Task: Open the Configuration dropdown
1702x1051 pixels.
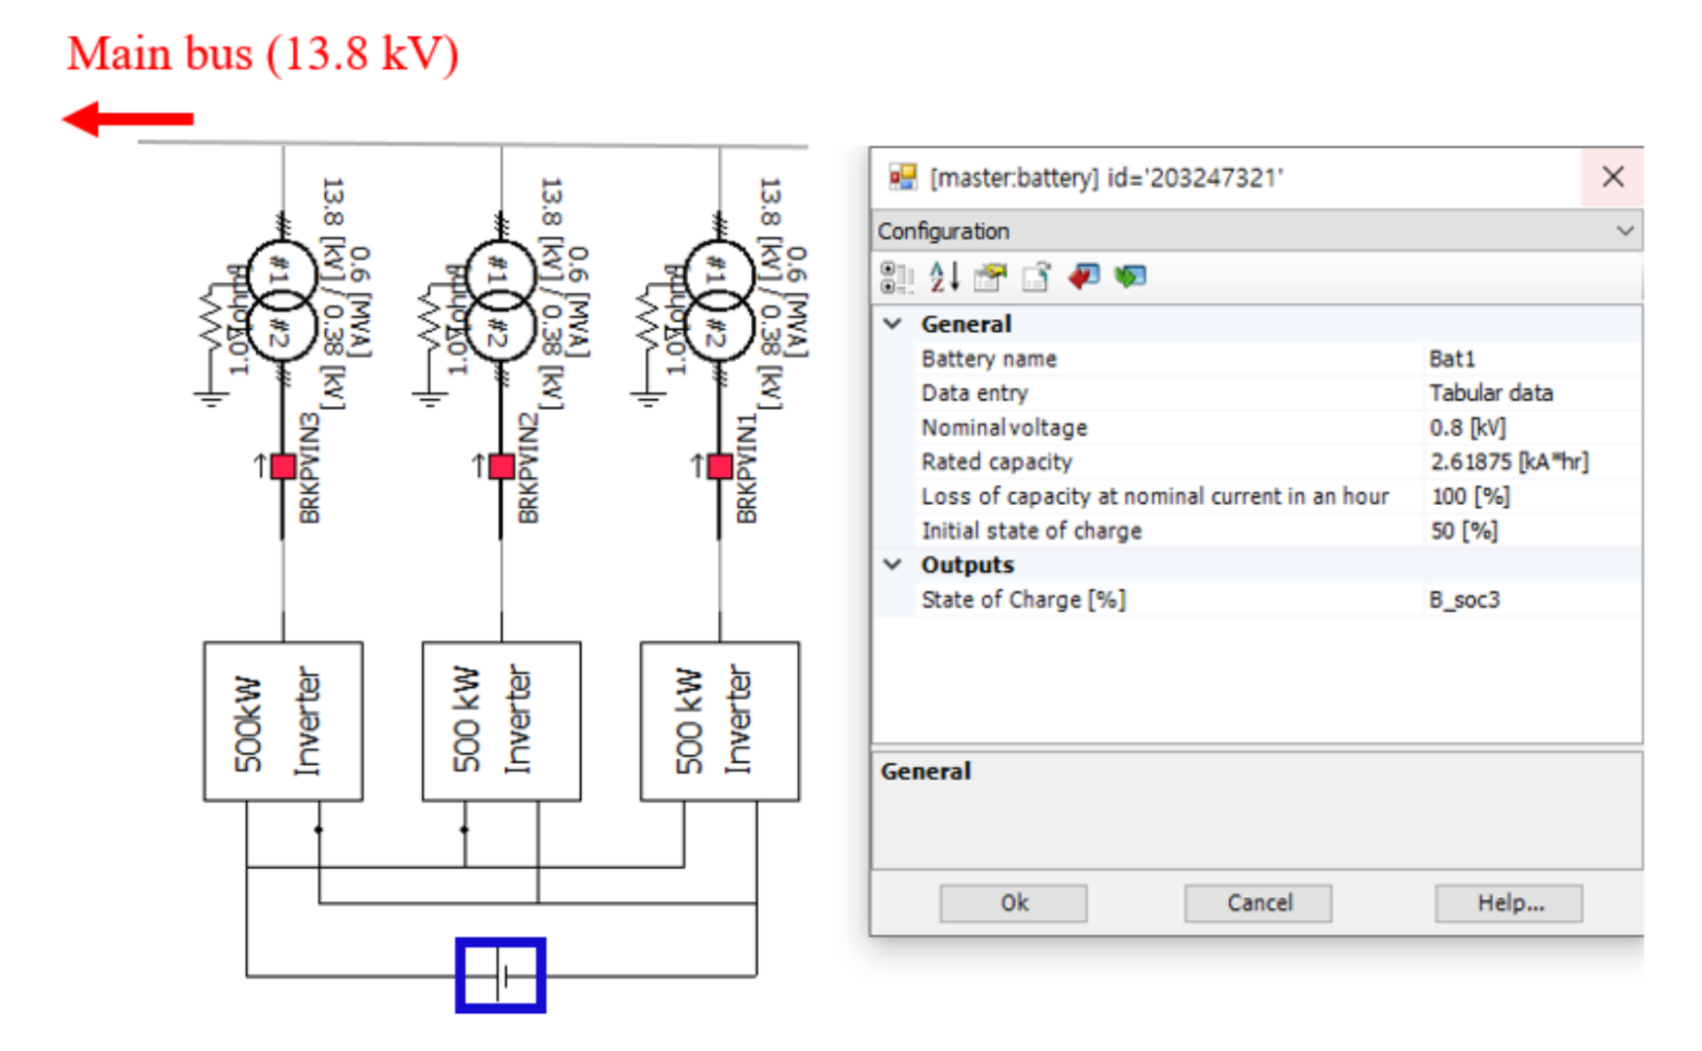Action: [x=1256, y=232]
